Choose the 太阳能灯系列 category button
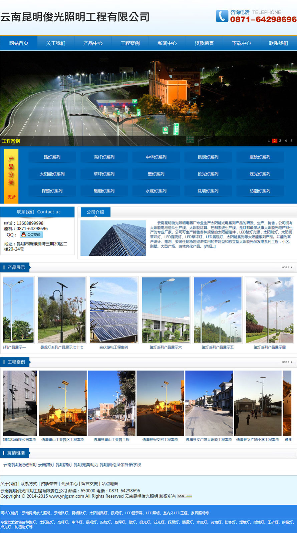 click(x=52, y=174)
